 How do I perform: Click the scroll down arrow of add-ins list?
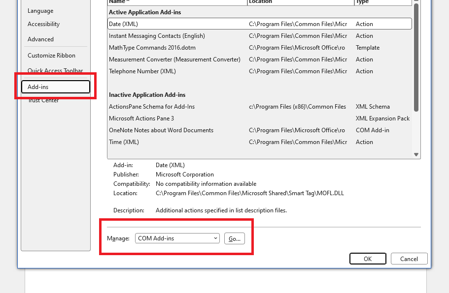point(416,154)
